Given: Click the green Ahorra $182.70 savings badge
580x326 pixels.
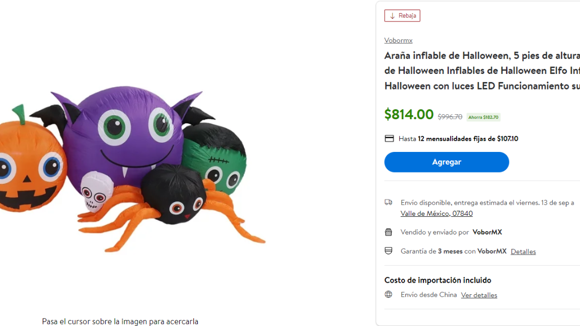Looking at the screenshot, I should tap(483, 117).
